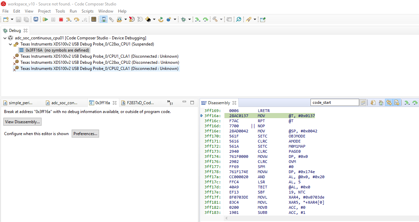Image resolution: width=419 pixels, height=222 pixels.
Task: Toggle the connect target toolbar button
Action: pos(103,20)
